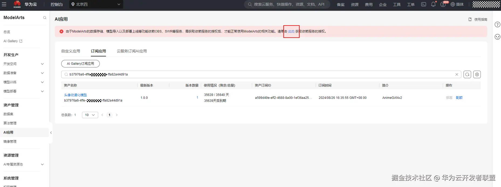Switch to 自定义应用 tab
The width and height of the screenshot is (501, 187).
(x=71, y=51)
